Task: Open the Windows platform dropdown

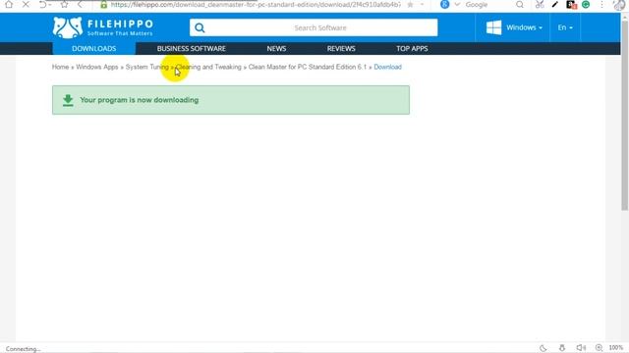Action: point(524,27)
